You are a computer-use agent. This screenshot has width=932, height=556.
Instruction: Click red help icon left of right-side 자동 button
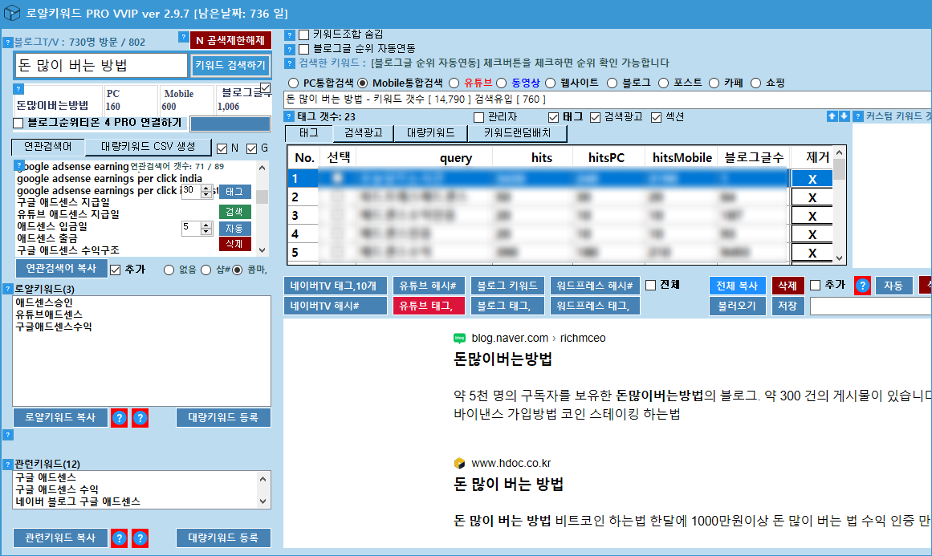862,286
